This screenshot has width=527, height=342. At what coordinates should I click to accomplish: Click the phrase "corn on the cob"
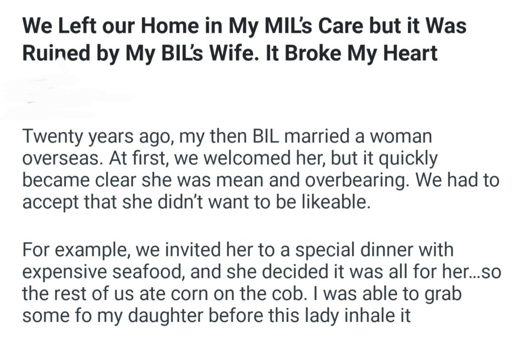pyautogui.click(x=222, y=293)
